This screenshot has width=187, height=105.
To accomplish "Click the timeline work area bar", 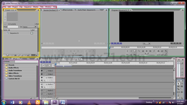I will pyautogui.click(x=64, y=66).
